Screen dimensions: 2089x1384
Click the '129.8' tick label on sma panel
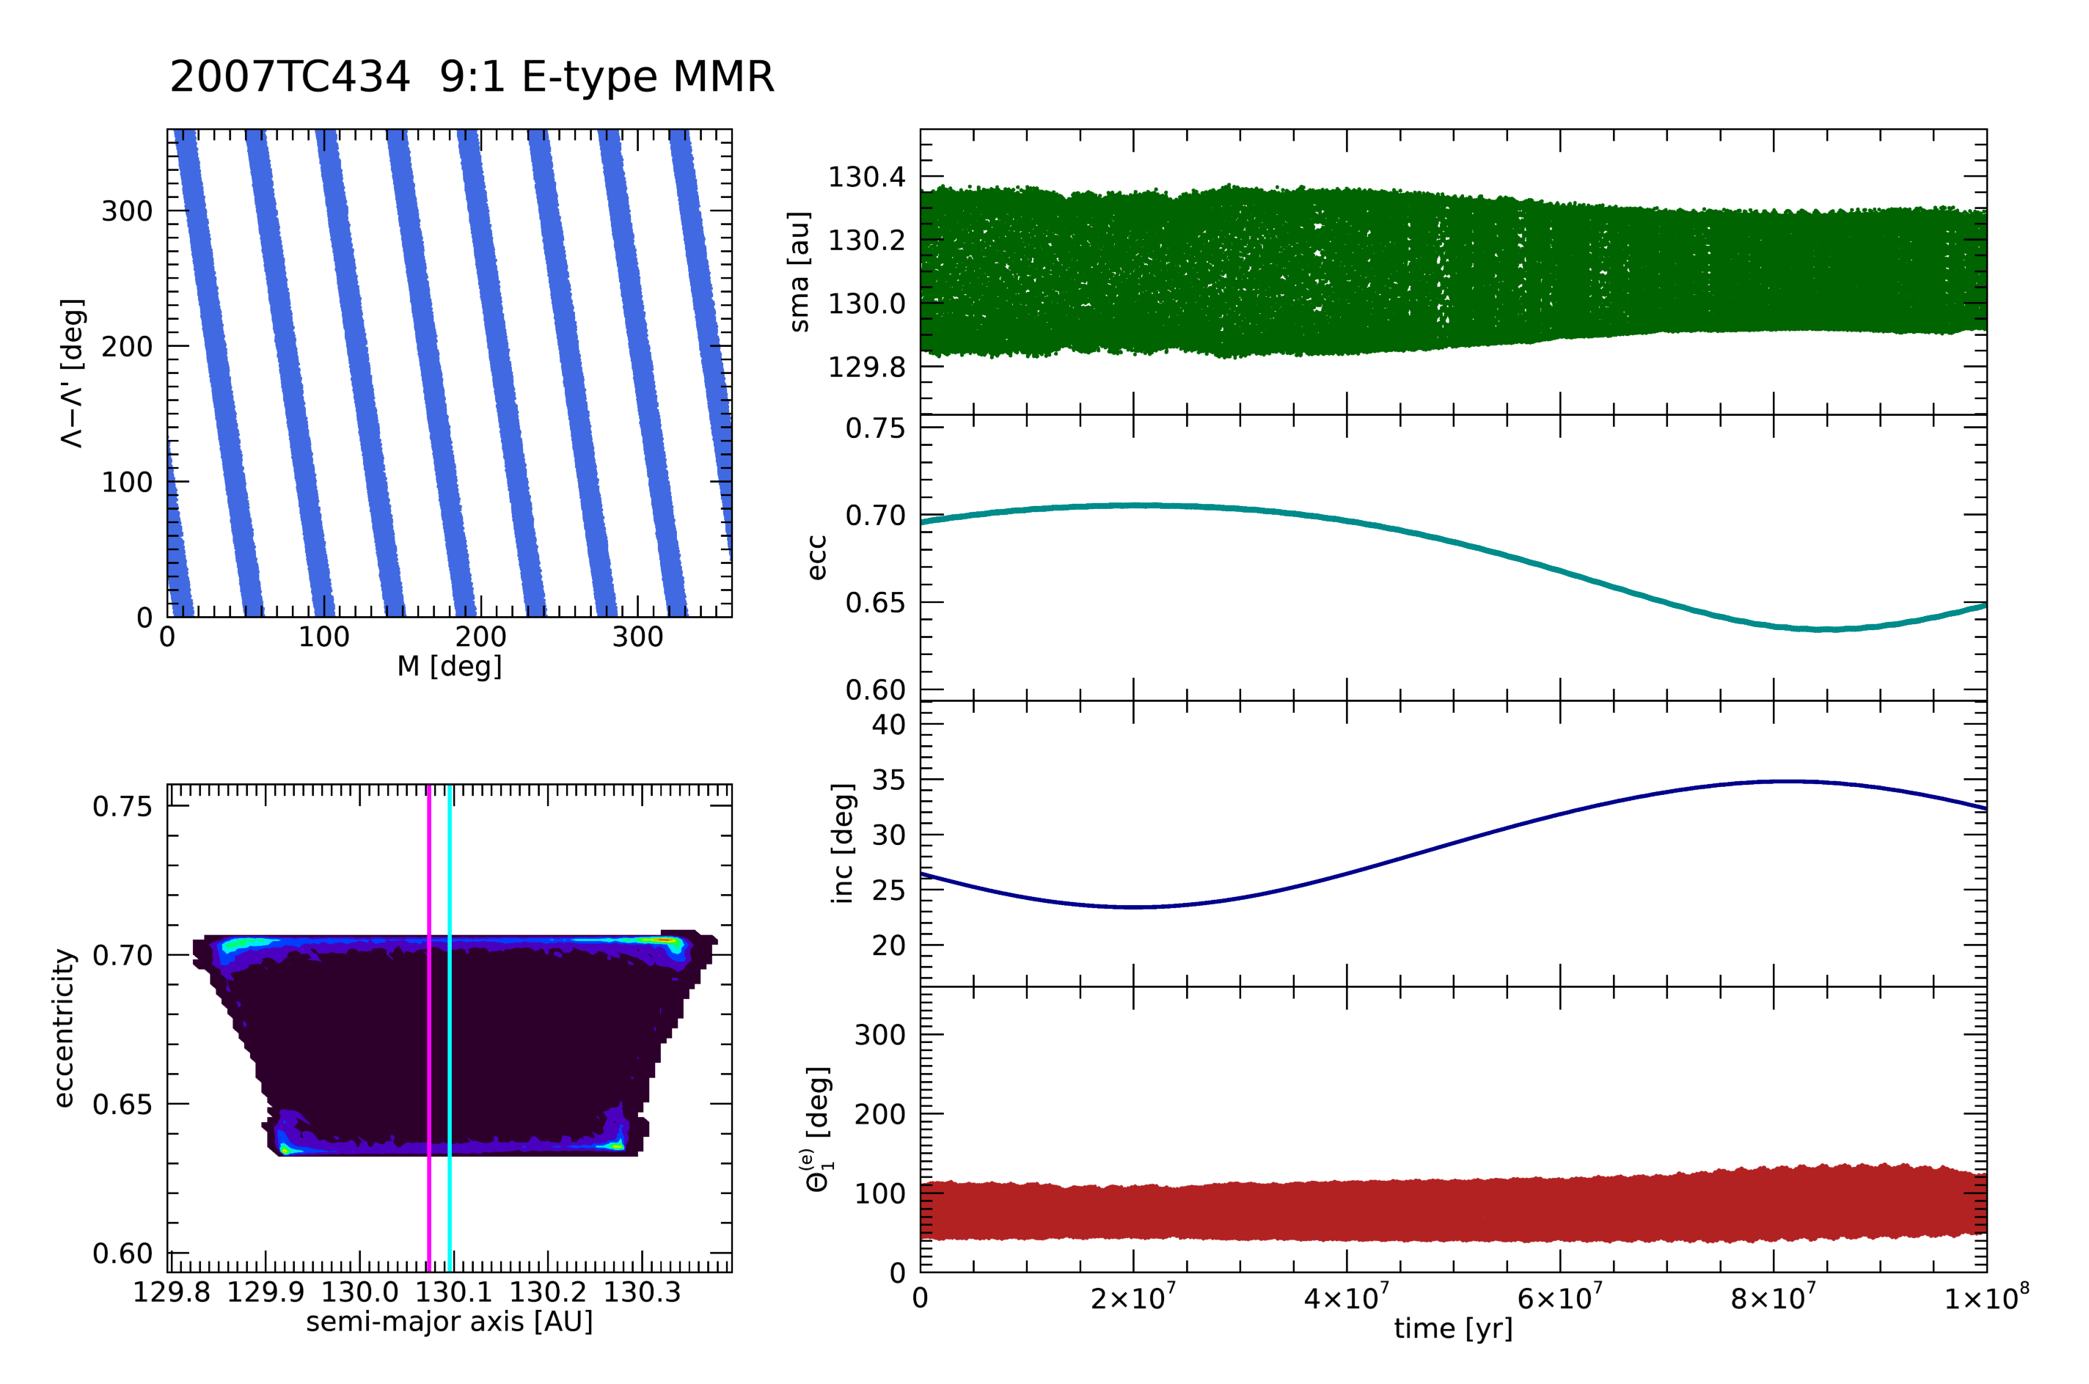[x=866, y=367]
